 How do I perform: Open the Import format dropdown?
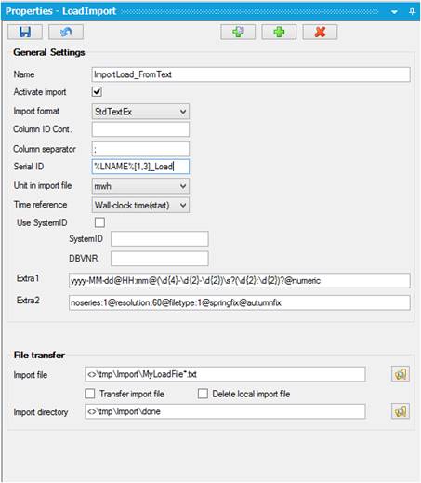coord(140,112)
